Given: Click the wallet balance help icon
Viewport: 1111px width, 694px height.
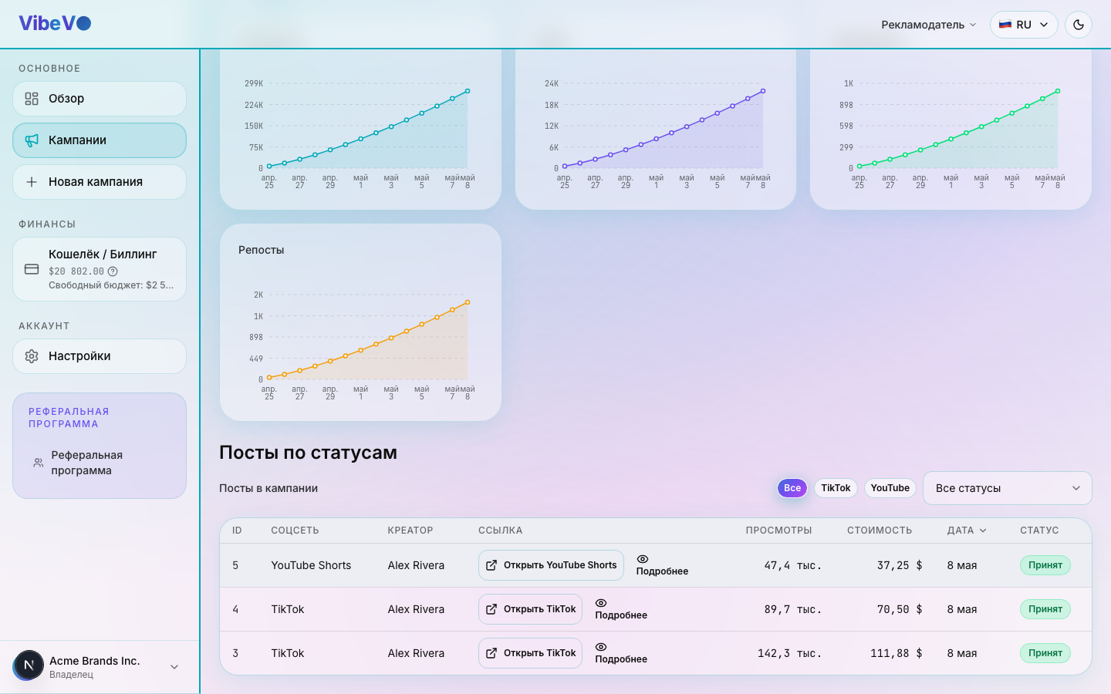Looking at the screenshot, I should tap(113, 271).
